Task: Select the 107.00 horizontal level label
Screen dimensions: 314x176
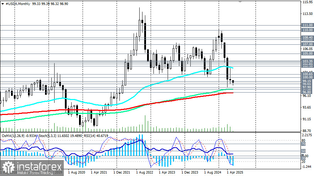Action: click(x=307, y=44)
